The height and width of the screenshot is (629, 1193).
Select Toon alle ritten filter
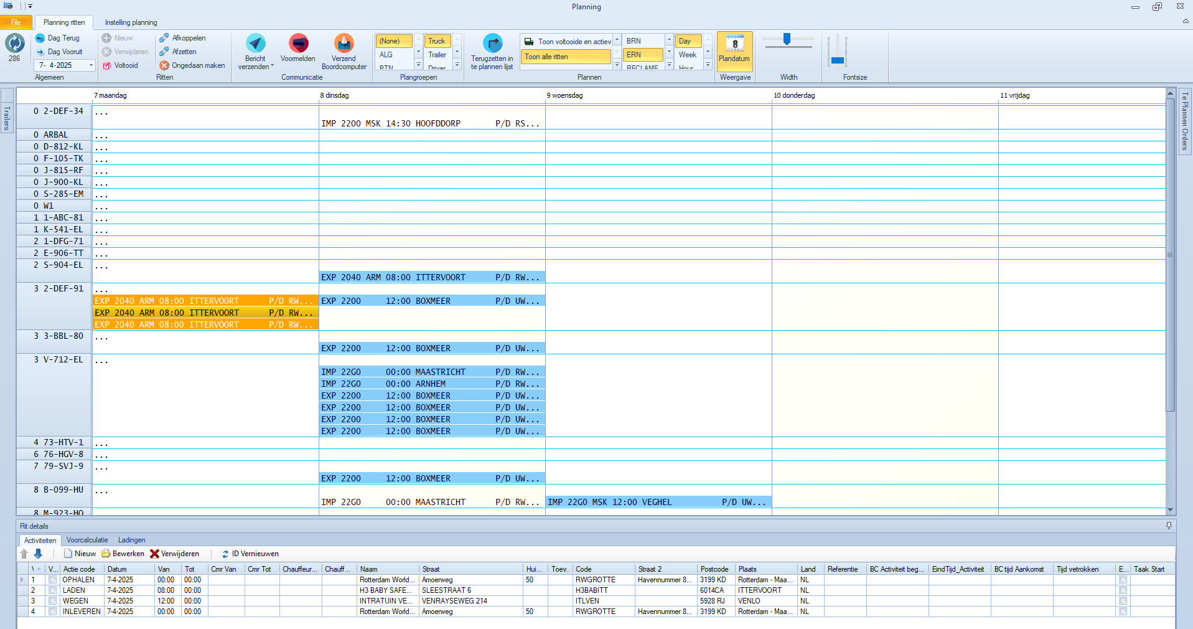[x=566, y=57]
